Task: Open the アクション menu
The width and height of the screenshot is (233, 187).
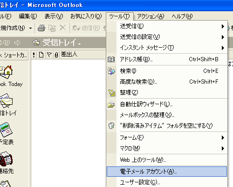Action: click(x=151, y=16)
